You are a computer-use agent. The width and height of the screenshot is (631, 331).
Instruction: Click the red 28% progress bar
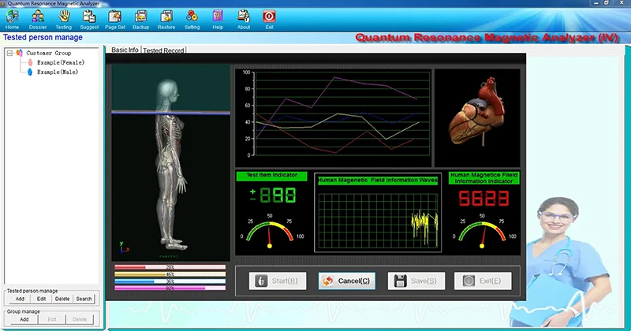coord(170,267)
